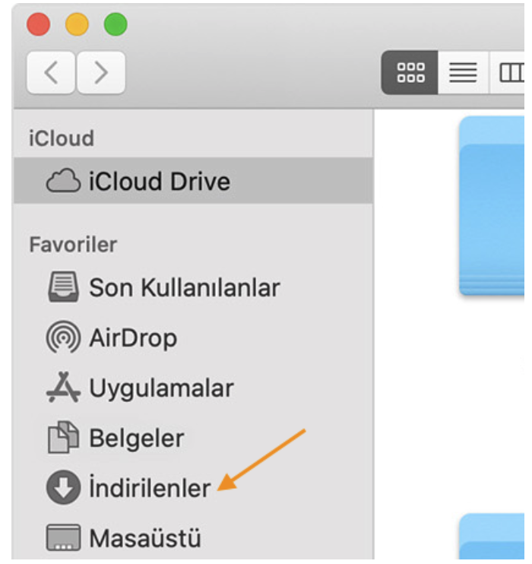This screenshot has height=564, width=532.
Task: Select iCloud Drive in the sidebar
Action: (x=193, y=181)
